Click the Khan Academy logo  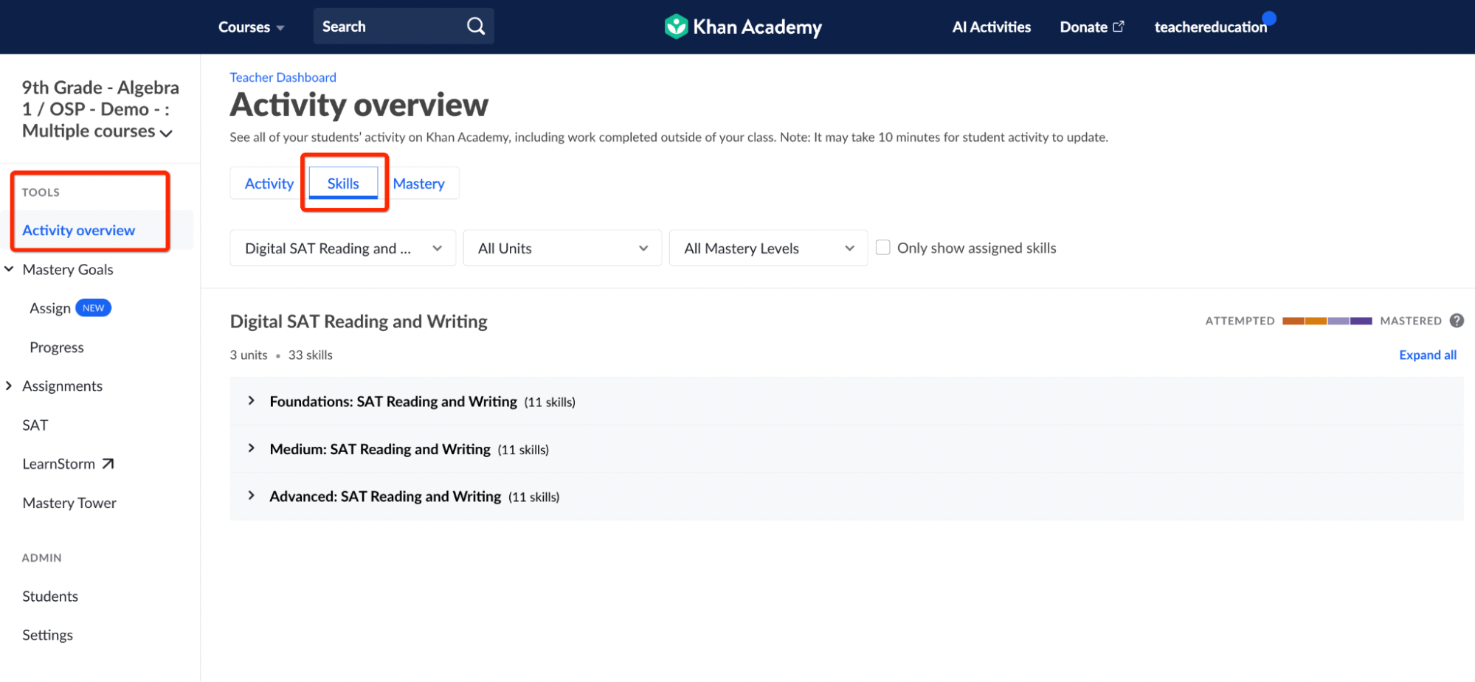pos(743,27)
